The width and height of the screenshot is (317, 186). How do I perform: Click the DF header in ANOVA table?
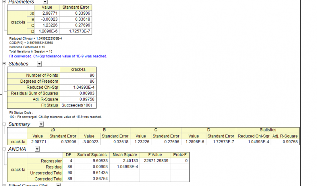tap(68, 155)
